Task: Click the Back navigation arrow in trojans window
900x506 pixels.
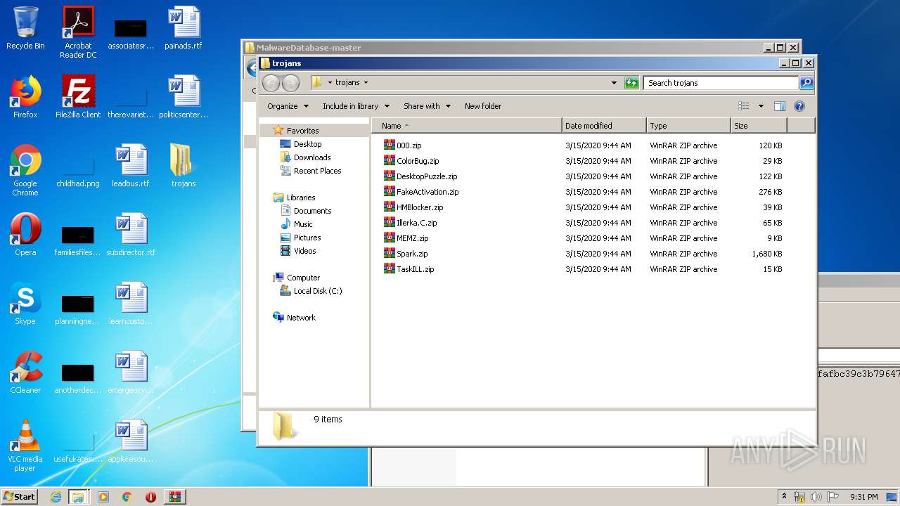Action: click(x=271, y=83)
